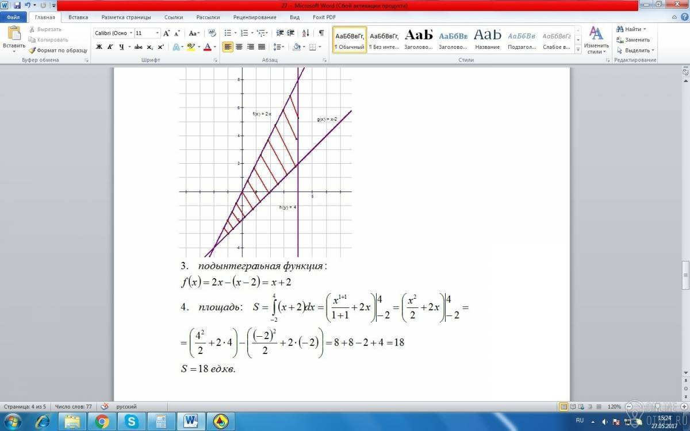Click the Change Styles (Изменить стили) icon

[596, 39]
